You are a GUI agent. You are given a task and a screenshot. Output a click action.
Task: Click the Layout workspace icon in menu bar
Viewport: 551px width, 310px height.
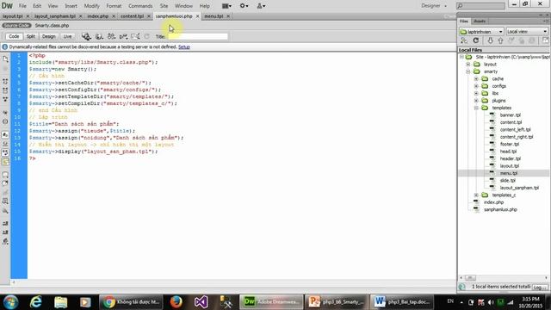coord(226,6)
